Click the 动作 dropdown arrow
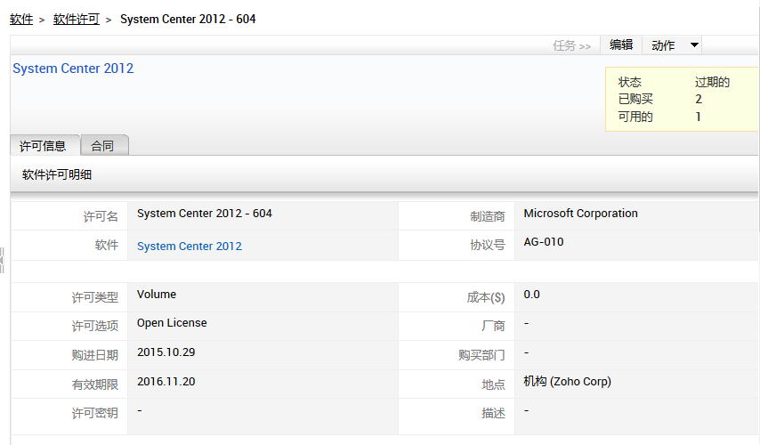Screen dimensions: 760x445 point(694,45)
